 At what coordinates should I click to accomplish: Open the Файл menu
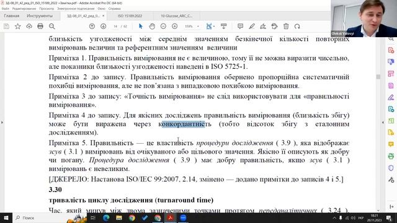pos(6,9)
